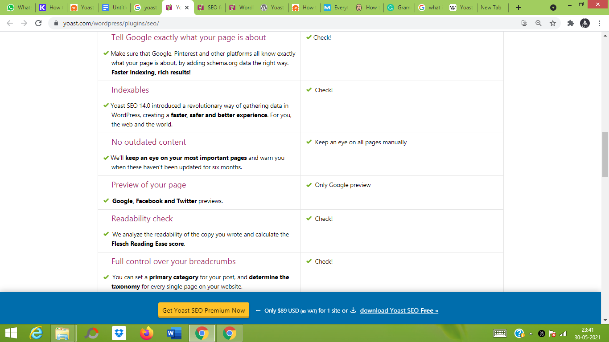Open the tab search dropdown arrow
The image size is (609, 342).
coord(553,8)
